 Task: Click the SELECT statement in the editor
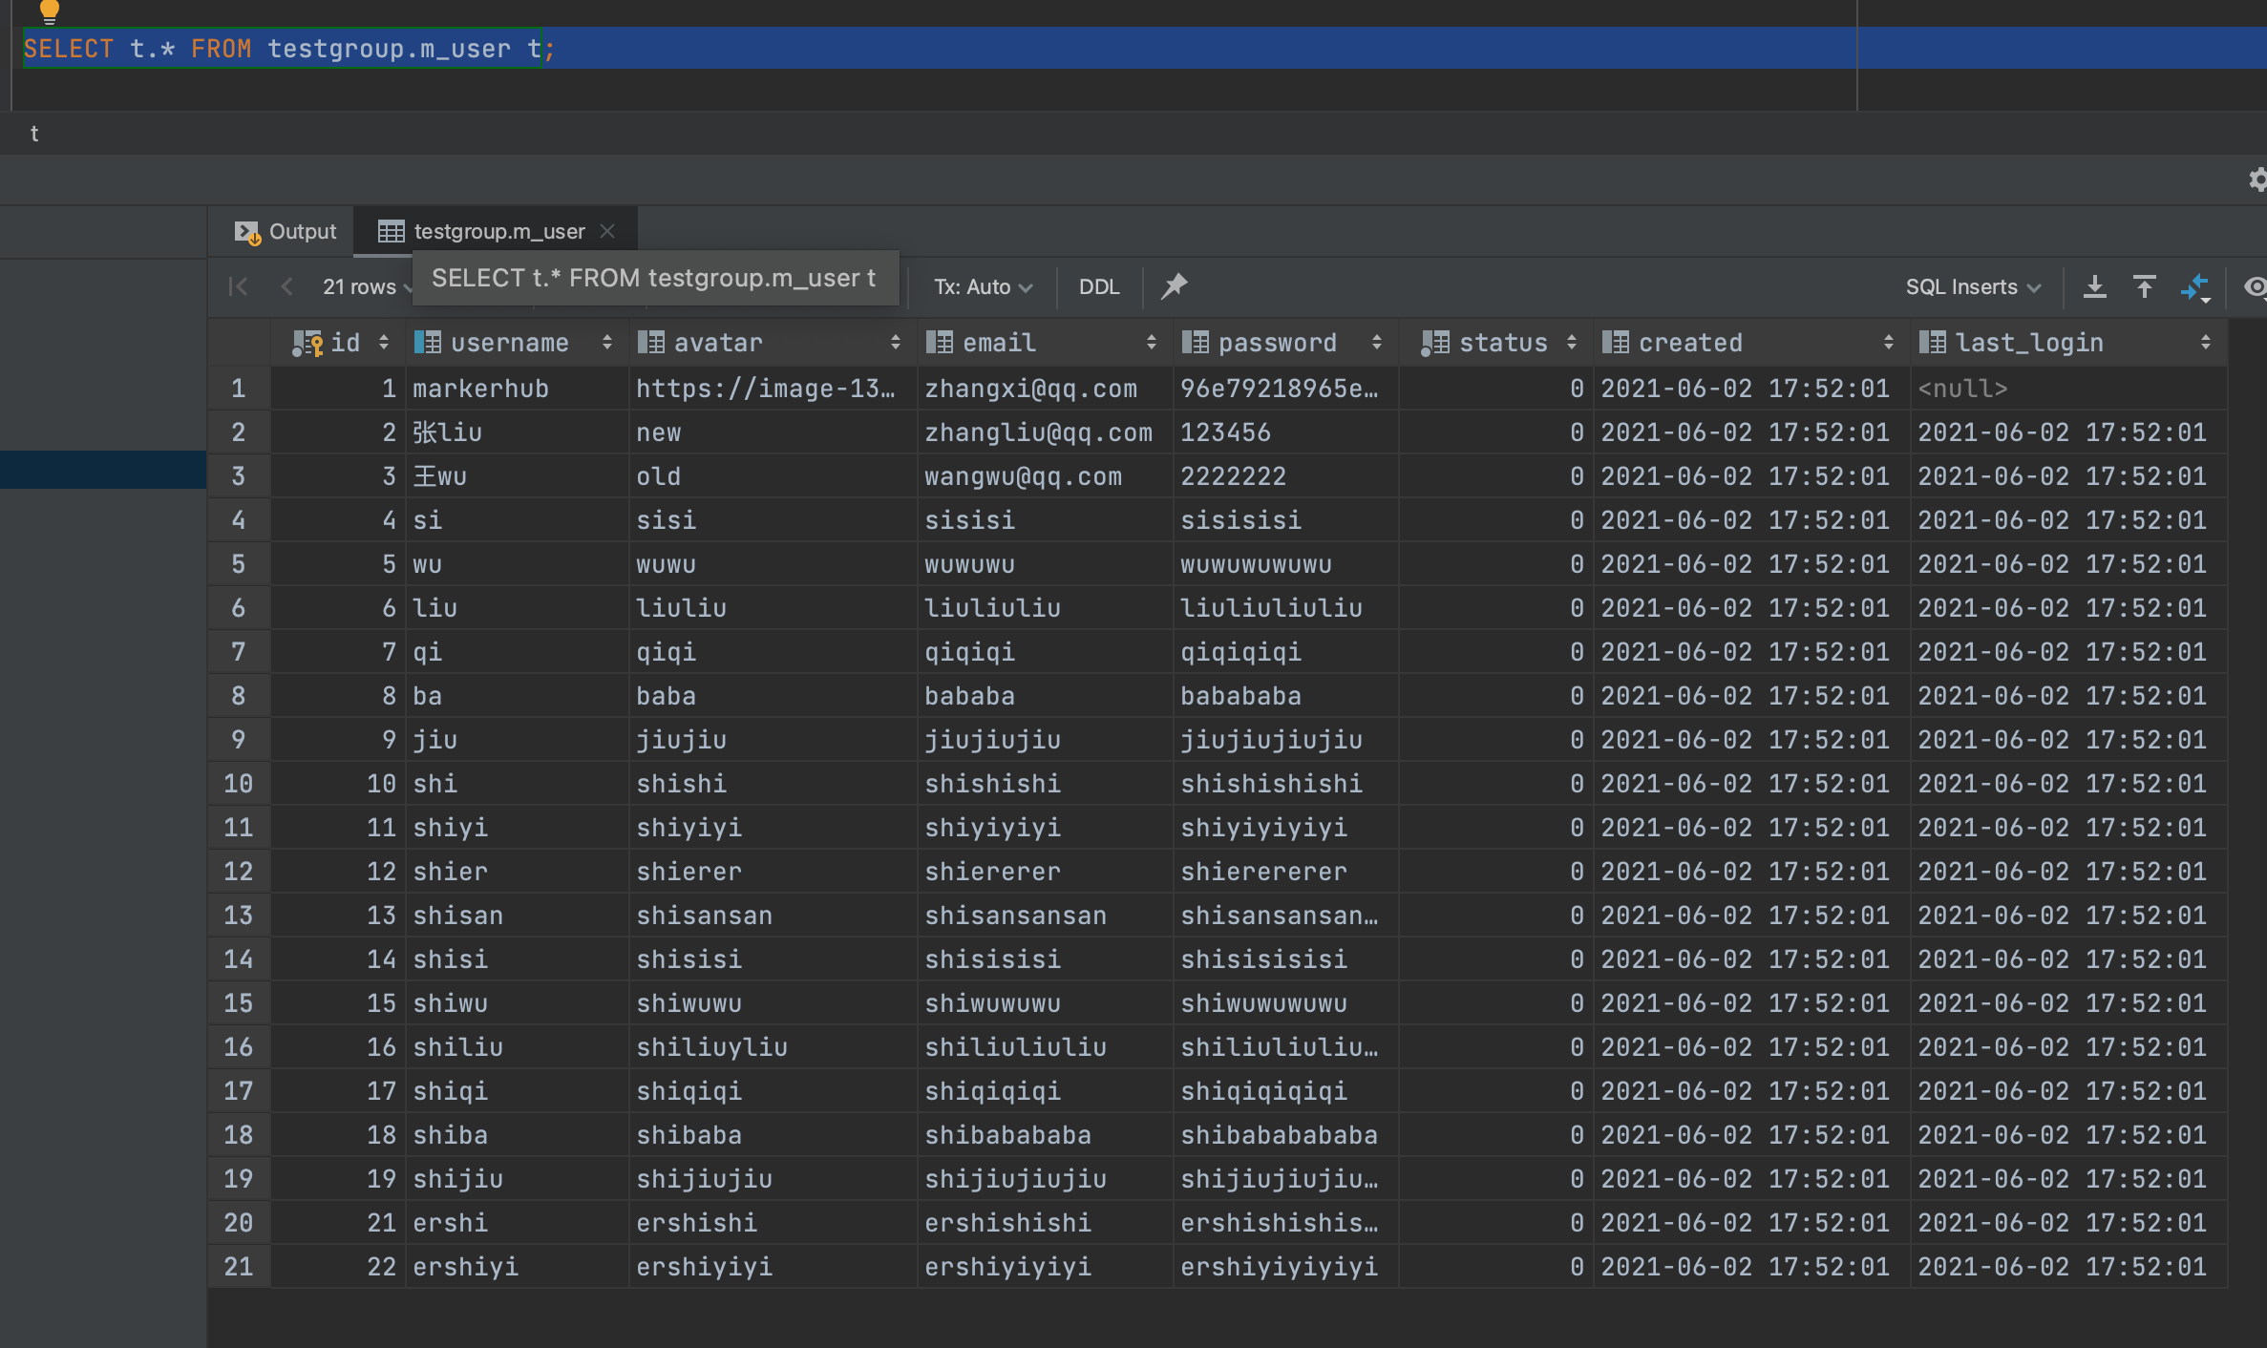tap(288, 49)
